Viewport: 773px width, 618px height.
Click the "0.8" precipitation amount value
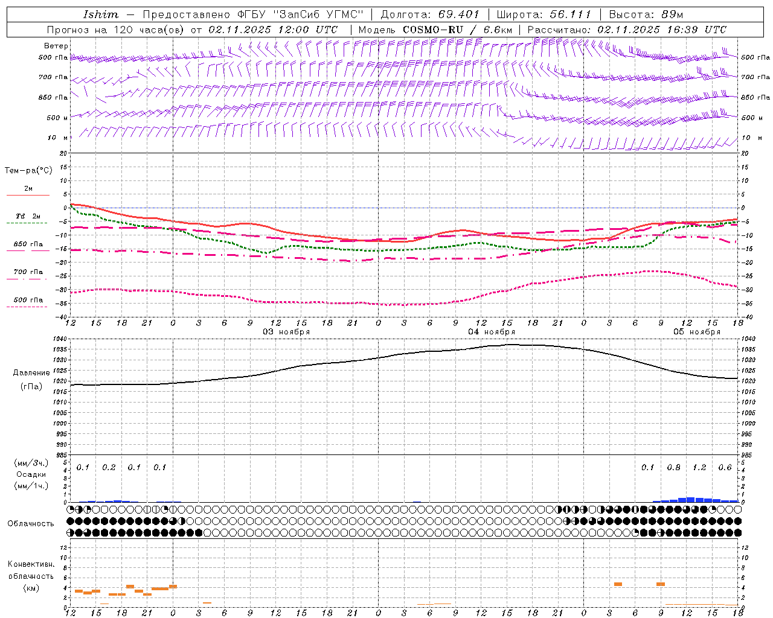coord(674,467)
